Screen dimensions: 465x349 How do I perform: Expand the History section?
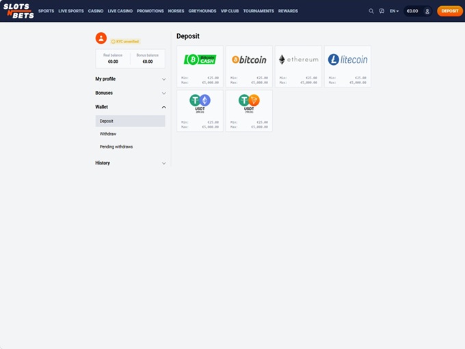(x=131, y=163)
